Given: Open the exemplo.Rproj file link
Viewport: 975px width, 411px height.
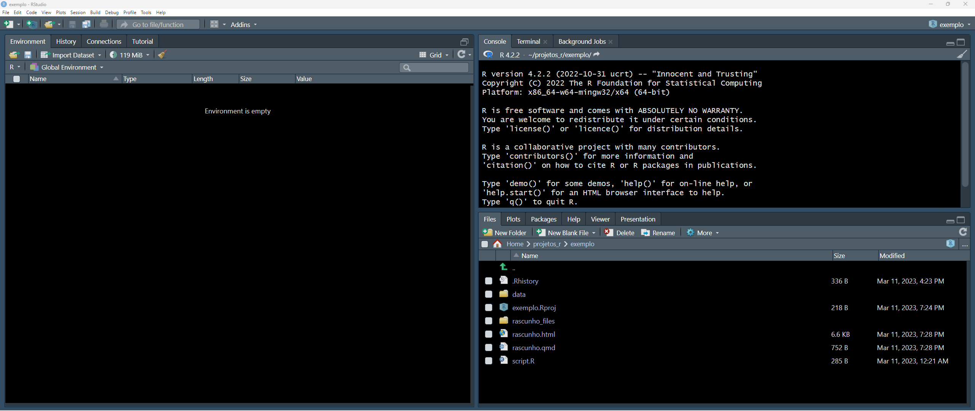Looking at the screenshot, I should coord(534,307).
